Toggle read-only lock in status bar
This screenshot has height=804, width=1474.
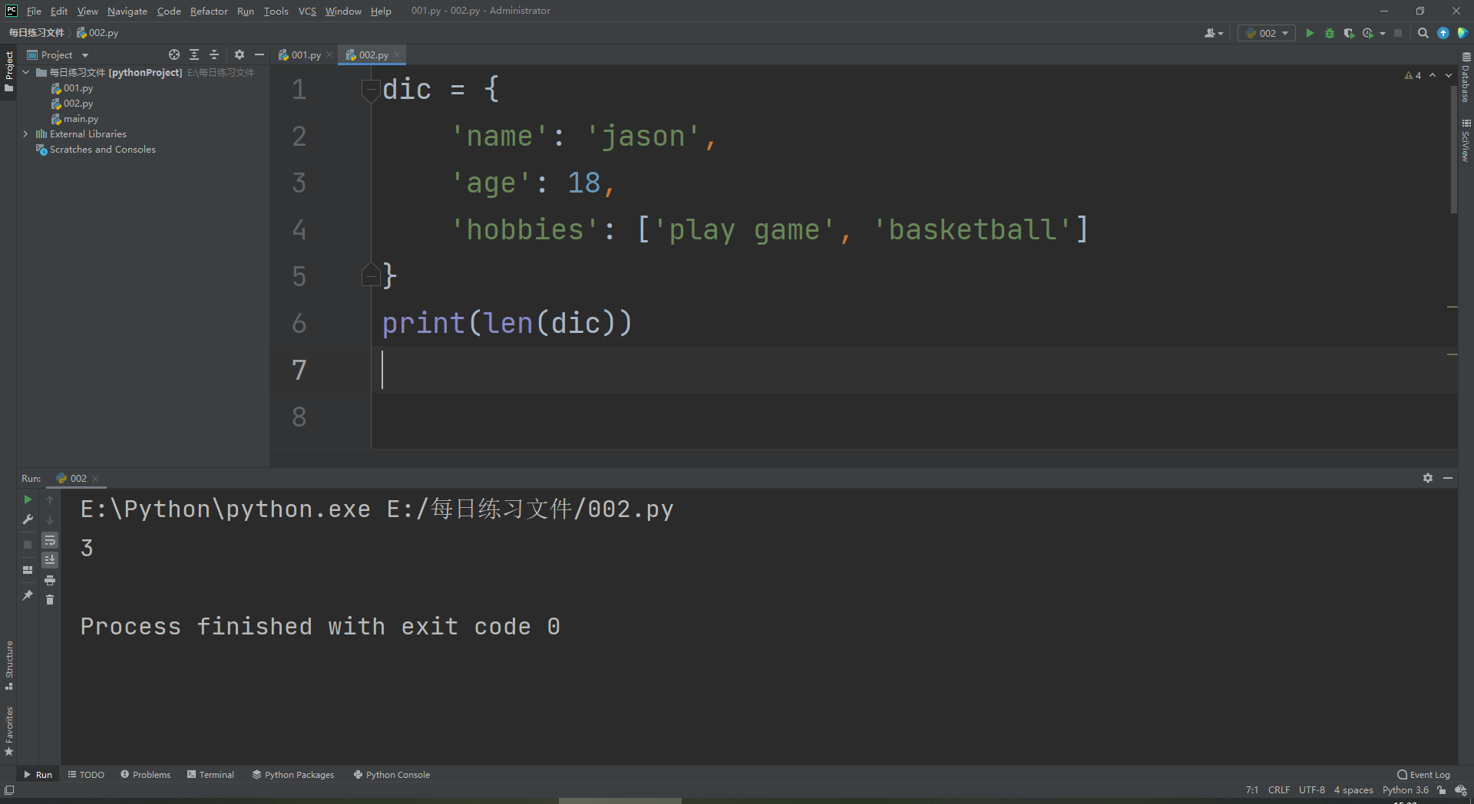(x=1442, y=790)
